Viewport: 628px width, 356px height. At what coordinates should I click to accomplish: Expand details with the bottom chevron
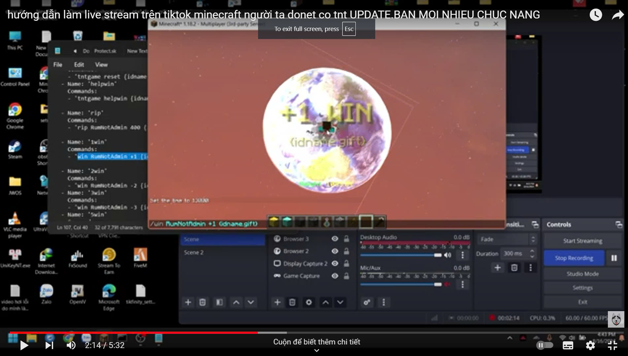click(316, 350)
